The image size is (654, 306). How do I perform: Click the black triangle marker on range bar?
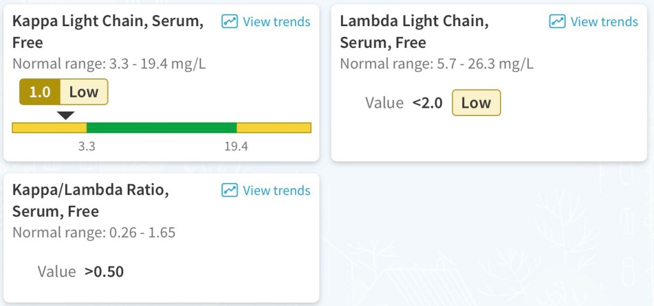point(66,115)
